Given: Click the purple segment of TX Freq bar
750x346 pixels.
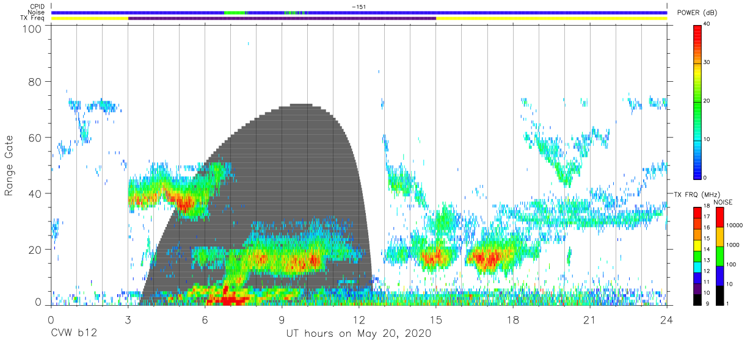Looking at the screenshot, I should pos(282,18).
